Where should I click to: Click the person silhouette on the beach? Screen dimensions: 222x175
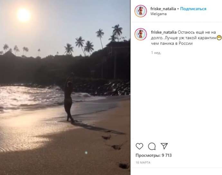tap(69, 97)
